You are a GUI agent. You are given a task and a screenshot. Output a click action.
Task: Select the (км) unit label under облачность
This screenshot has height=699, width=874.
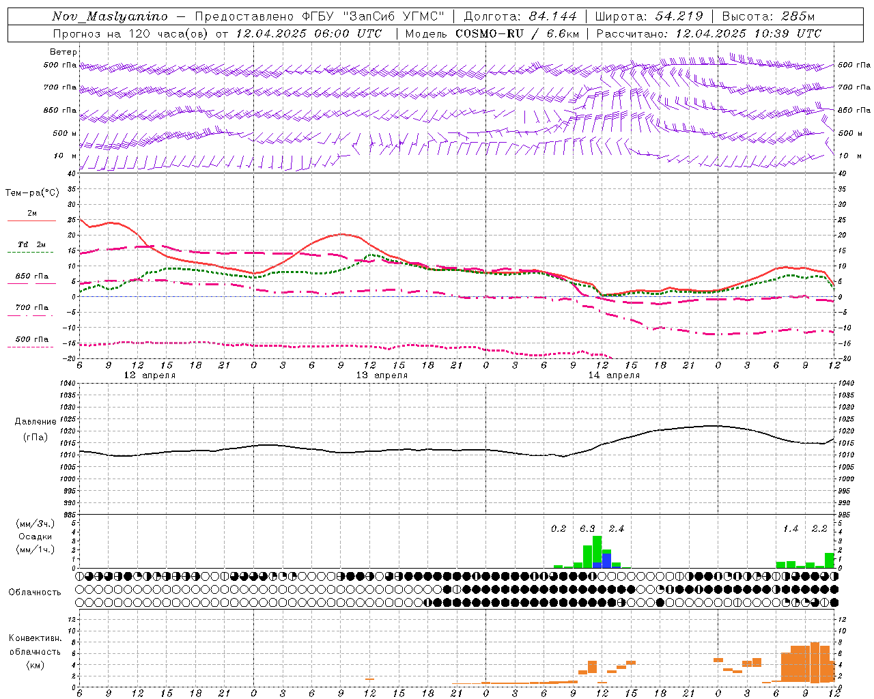[35, 664]
